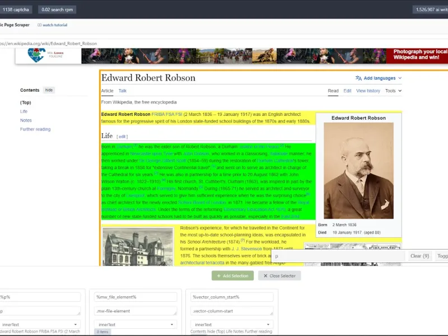Select the Edit tab

tap(347, 91)
